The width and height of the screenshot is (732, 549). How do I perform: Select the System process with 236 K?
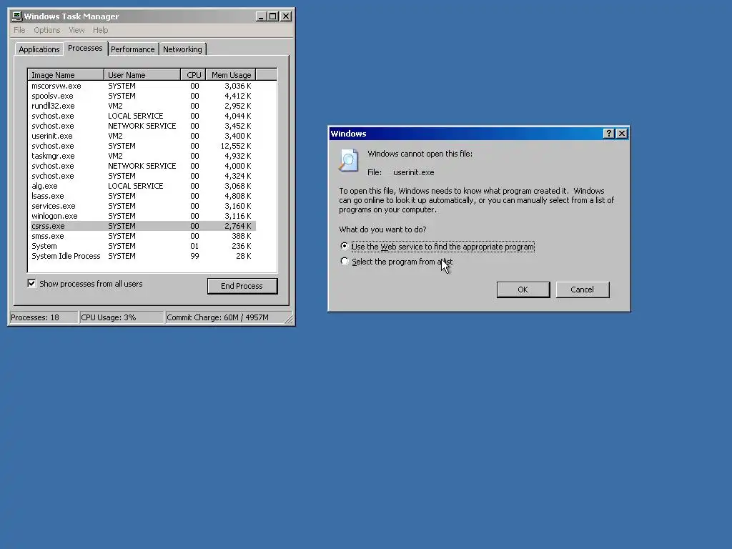pyautogui.click(x=142, y=246)
